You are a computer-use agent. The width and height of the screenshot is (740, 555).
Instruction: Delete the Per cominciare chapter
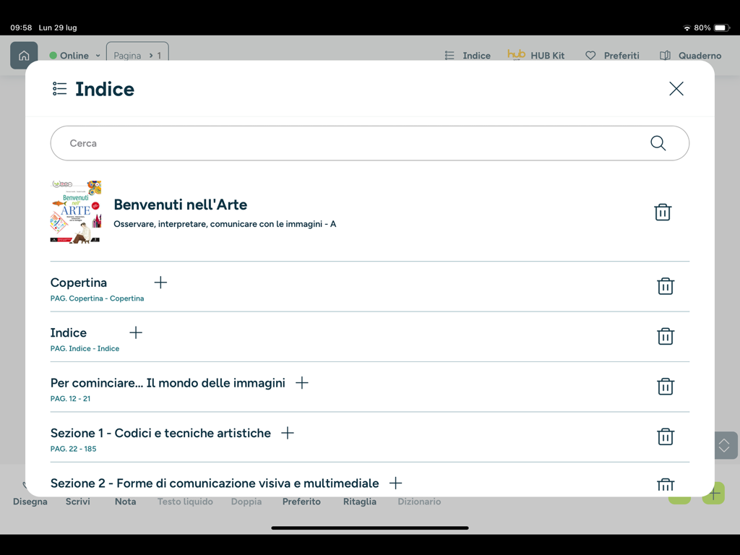click(666, 387)
